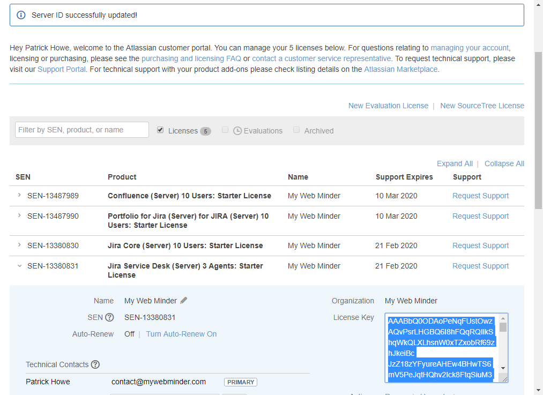
Task: Click contact@mywebminder.com email address
Action: click(159, 382)
